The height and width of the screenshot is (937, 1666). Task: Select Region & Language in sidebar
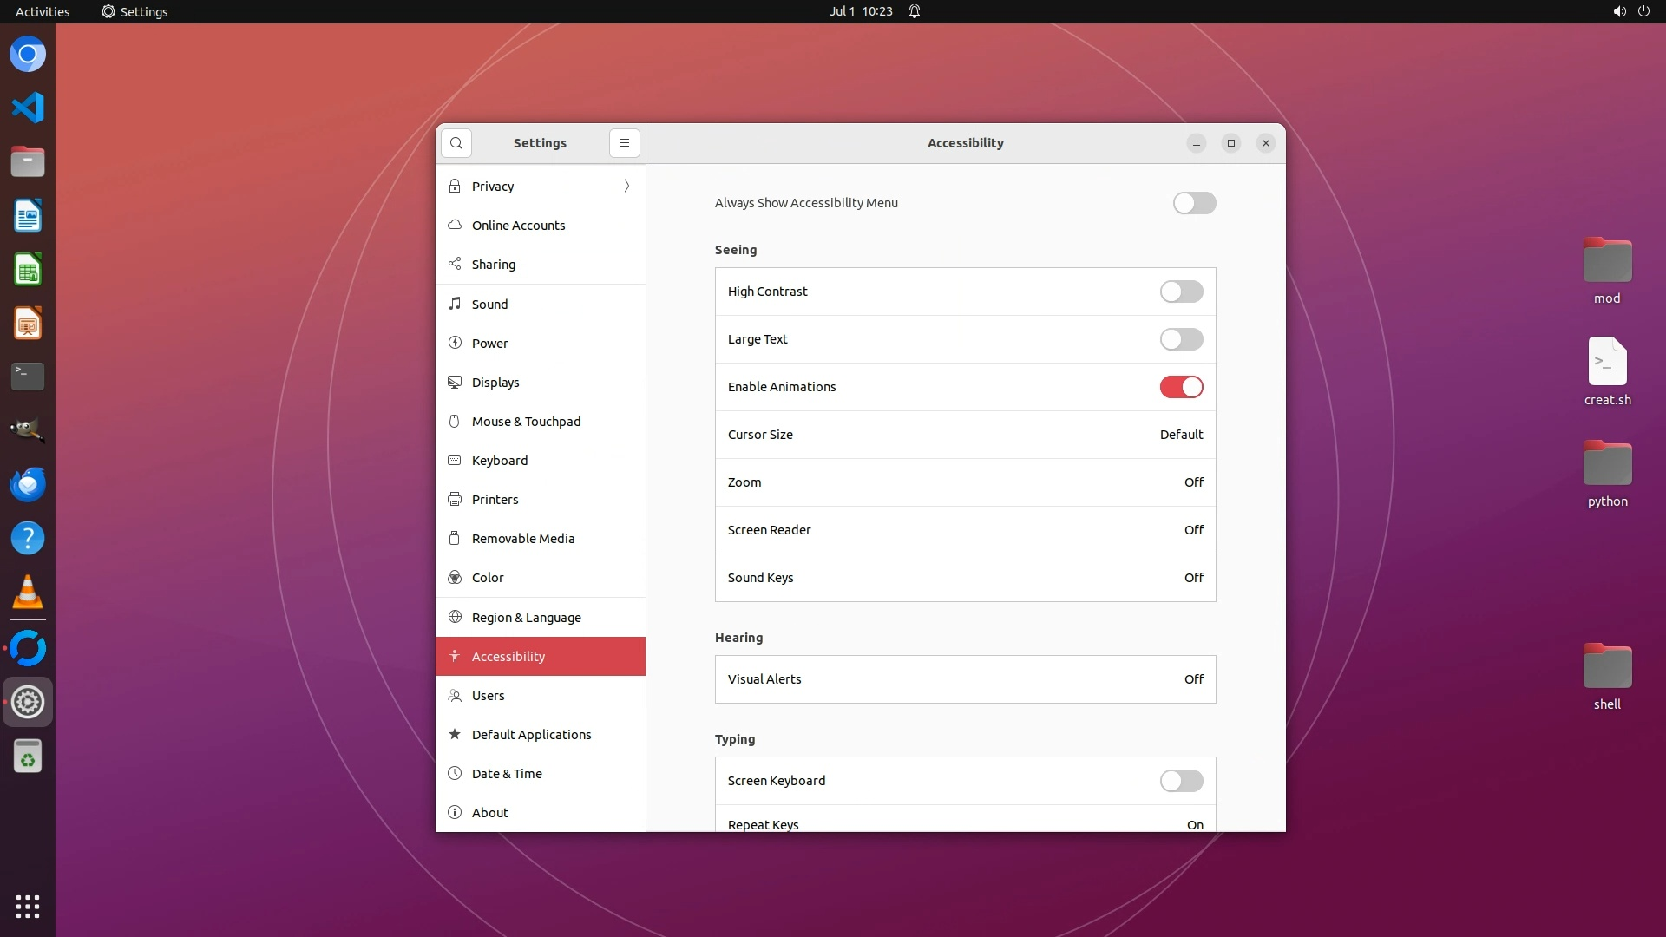click(x=526, y=618)
